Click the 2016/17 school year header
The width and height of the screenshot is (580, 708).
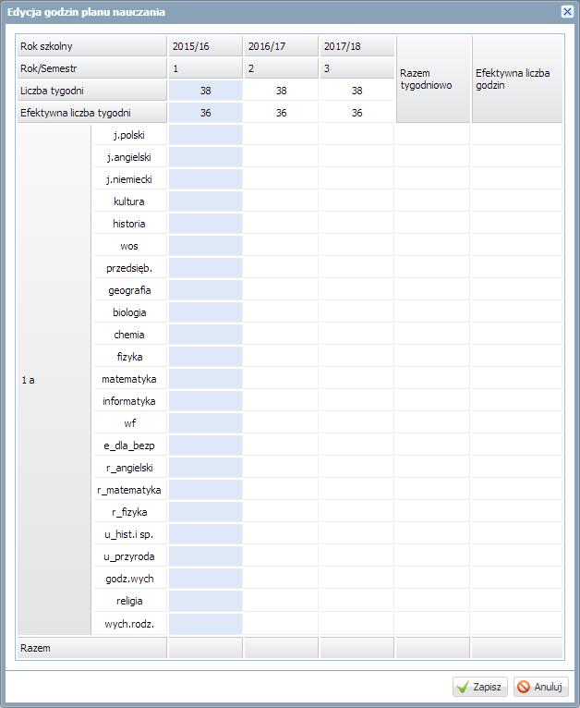click(281, 46)
